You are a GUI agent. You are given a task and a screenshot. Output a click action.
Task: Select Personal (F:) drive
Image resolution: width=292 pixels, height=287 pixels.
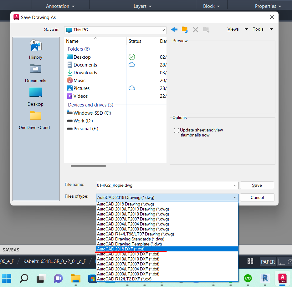[x=82, y=129]
